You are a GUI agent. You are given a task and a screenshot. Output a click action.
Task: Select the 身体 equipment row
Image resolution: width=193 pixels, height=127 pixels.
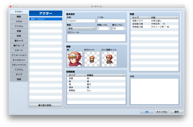pos(96,87)
